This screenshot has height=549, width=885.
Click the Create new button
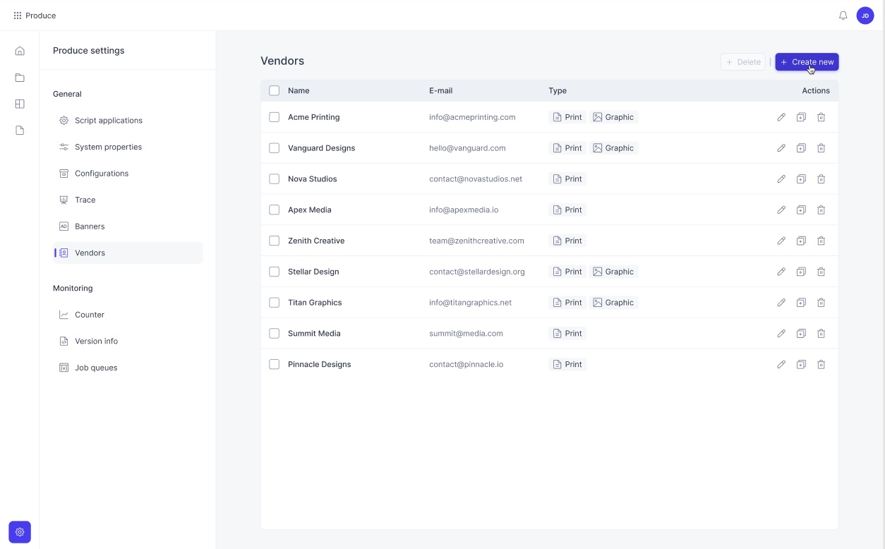[807, 62]
